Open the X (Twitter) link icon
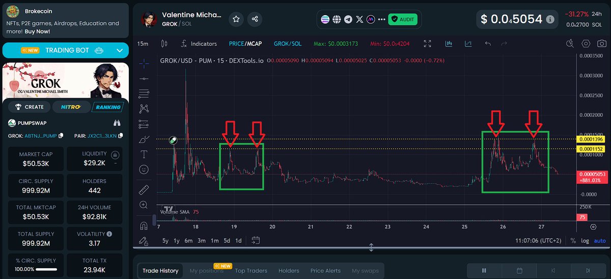This screenshot has width=611, height=279. point(360,19)
